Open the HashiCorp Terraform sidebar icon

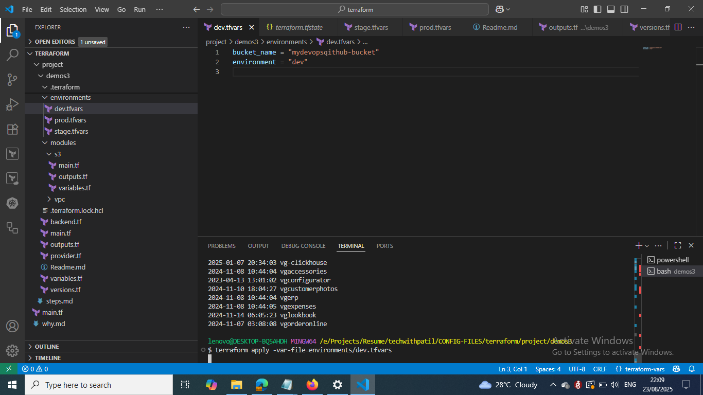click(12, 154)
